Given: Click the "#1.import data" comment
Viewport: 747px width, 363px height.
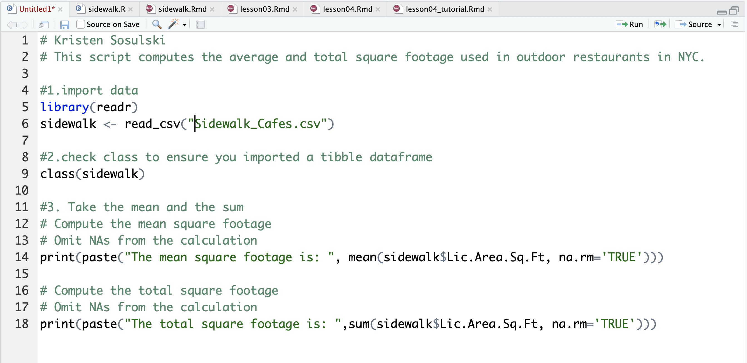Looking at the screenshot, I should [89, 90].
